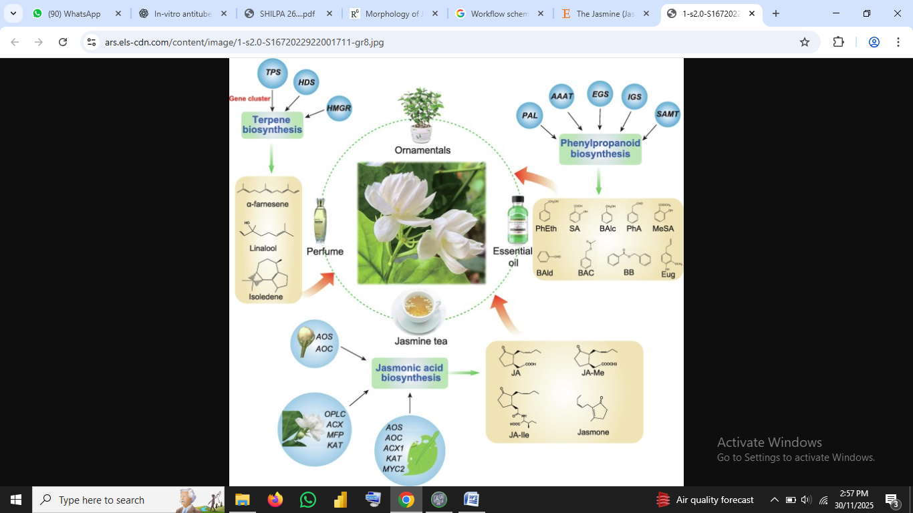Switch to the Workflow schem tab
Image resolution: width=913 pixels, height=513 pixels.
pyautogui.click(x=498, y=13)
